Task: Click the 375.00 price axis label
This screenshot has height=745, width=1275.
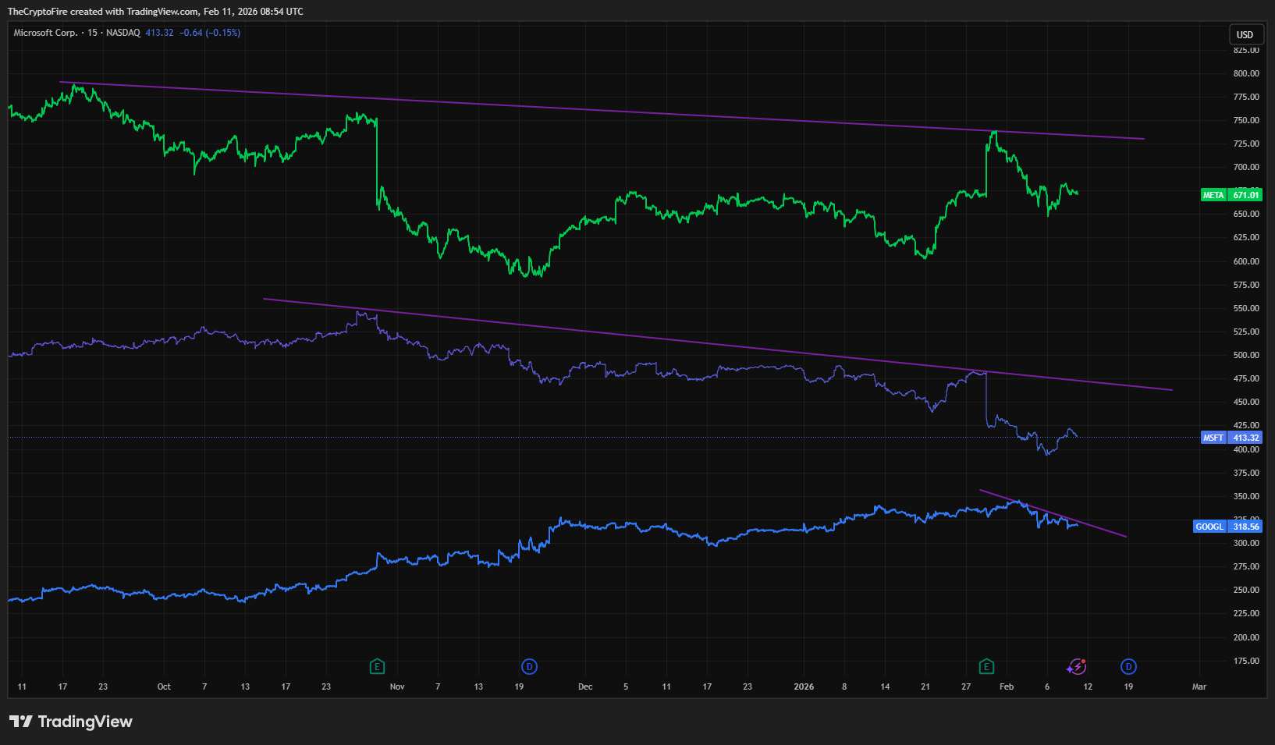Action: 1246,473
